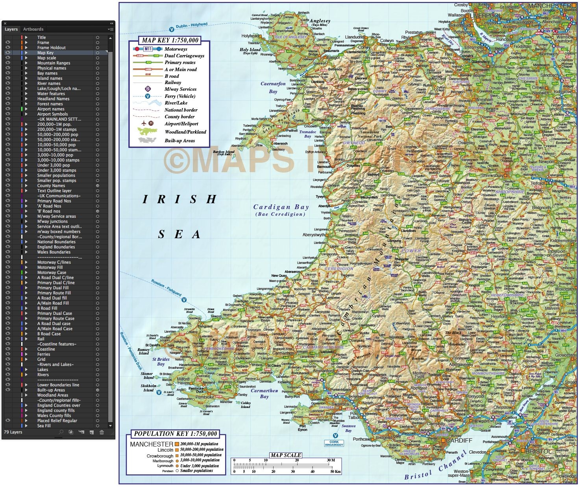Expand the Motorway Fill layer
579x487 pixels.
pos(26,267)
